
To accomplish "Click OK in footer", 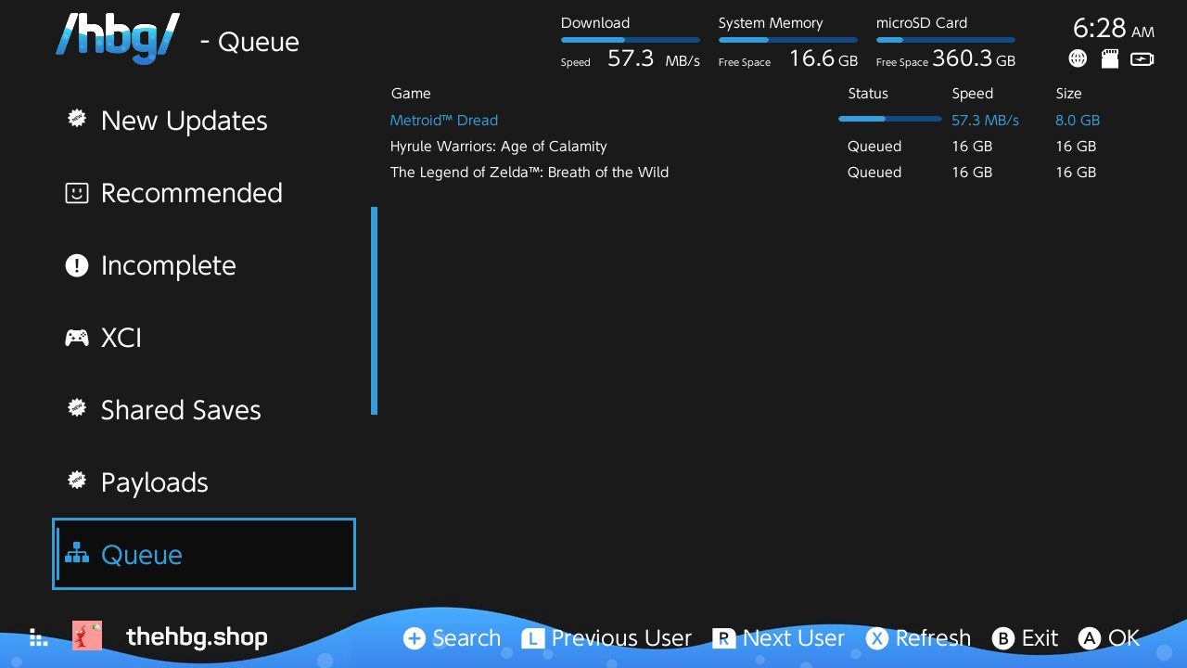I will (x=1124, y=638).
